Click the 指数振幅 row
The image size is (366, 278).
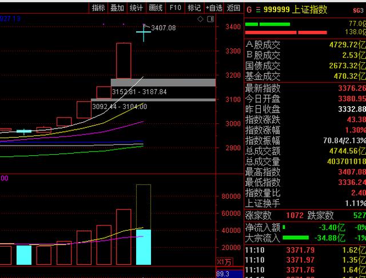(x=305, y=140)
